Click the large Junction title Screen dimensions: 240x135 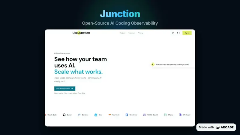[120, 13]
